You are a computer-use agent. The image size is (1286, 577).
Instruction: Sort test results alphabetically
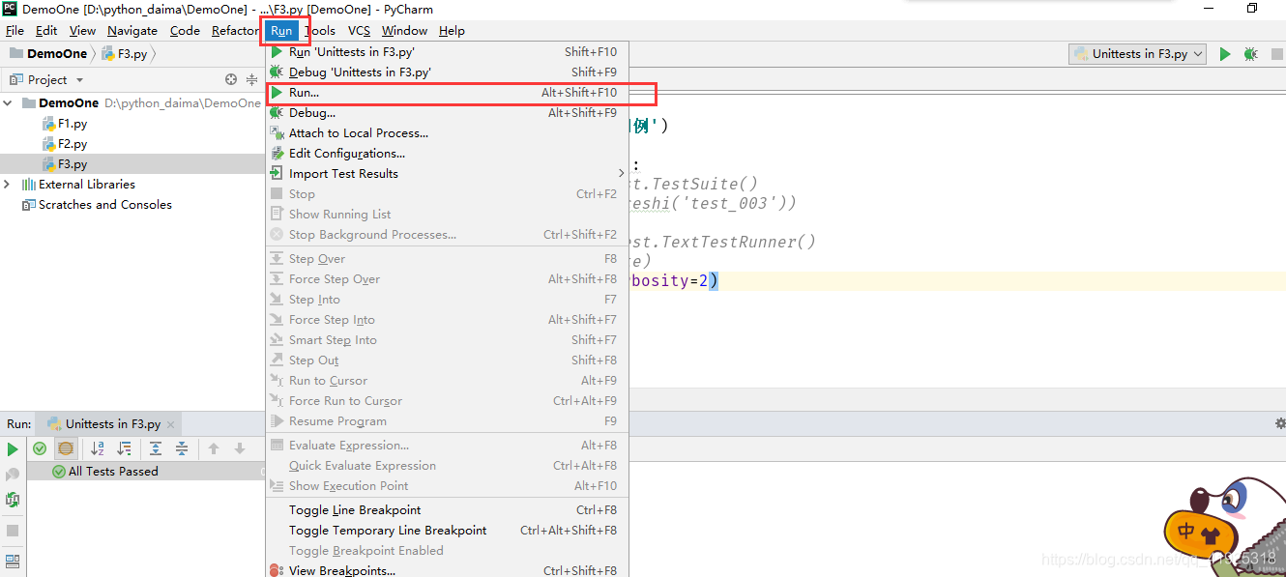point(98,448)
